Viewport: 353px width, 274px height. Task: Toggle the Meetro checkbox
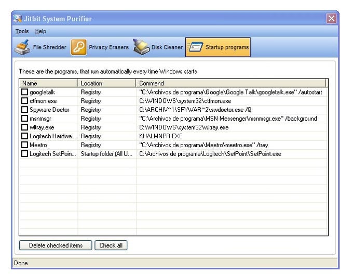24,145
